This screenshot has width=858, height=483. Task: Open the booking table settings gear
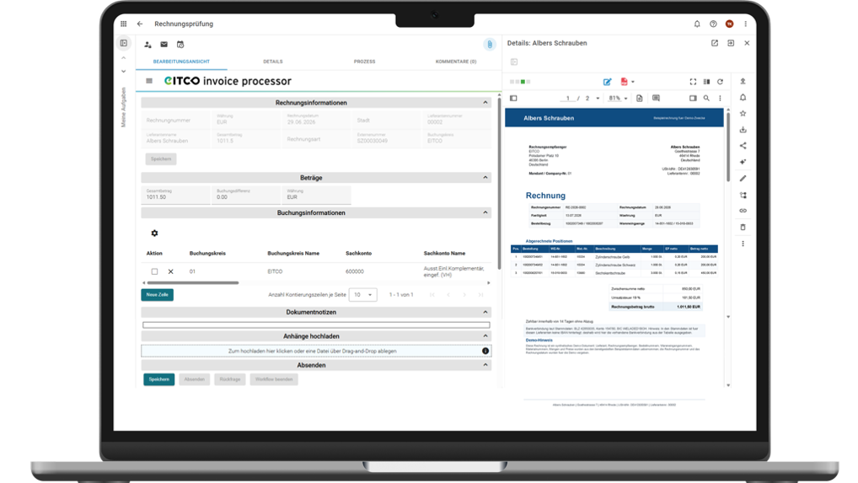[154, 233]
